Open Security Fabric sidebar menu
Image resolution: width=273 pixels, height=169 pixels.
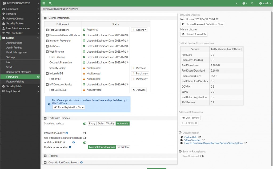[20, 86]
